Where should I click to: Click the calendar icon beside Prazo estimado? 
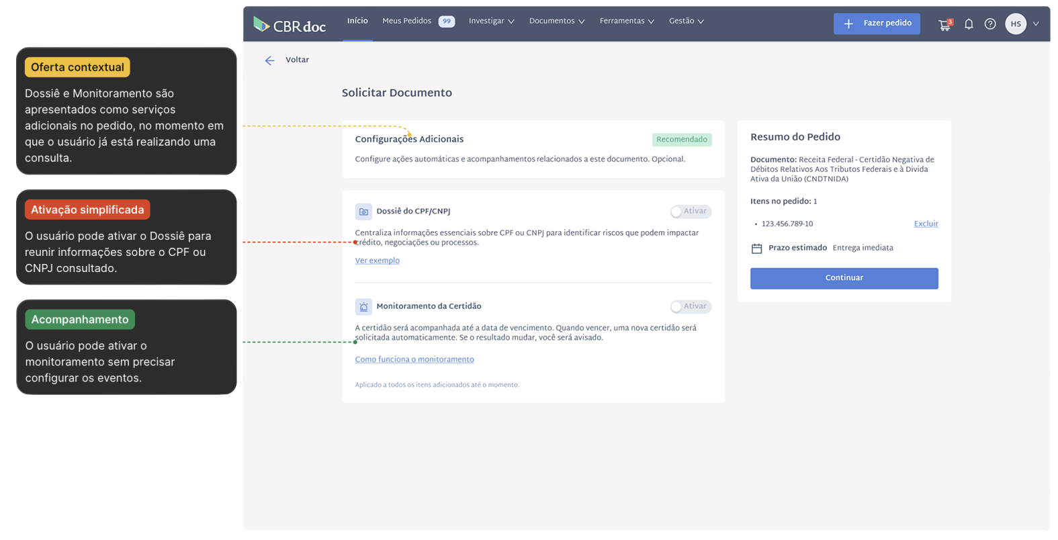(x=756, y=249)
